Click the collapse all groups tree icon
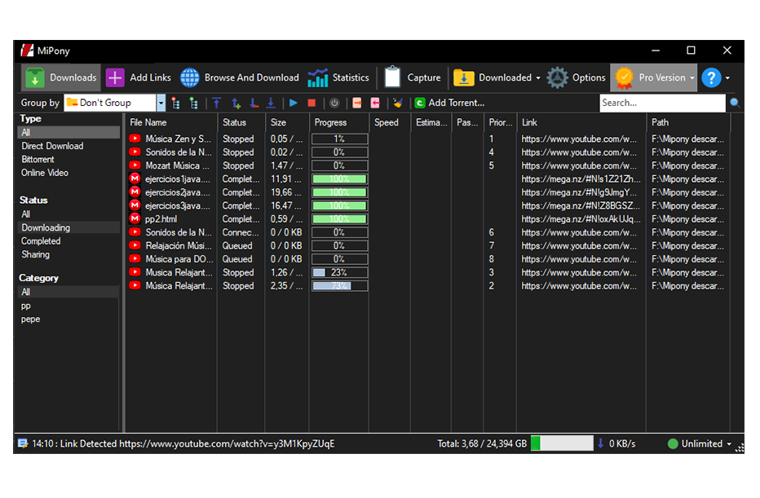The width and height of the screenshot is (760, 498). point(176,103)
